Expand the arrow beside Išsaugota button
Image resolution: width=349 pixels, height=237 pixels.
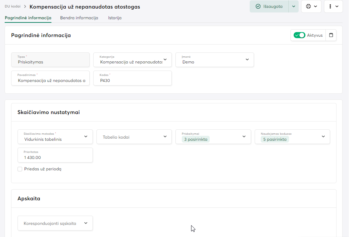coord(293,6)
